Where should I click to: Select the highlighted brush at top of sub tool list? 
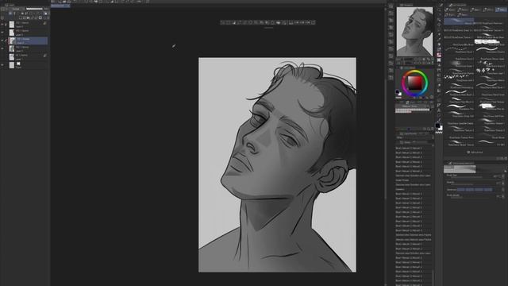click(459, 21)
